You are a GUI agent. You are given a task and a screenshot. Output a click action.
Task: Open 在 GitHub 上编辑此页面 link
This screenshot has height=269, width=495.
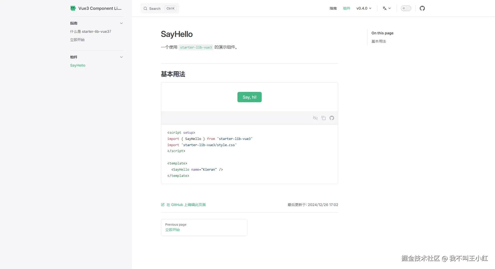[186, 205]
